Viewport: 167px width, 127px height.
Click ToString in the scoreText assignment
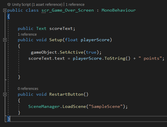pos(115,59)
